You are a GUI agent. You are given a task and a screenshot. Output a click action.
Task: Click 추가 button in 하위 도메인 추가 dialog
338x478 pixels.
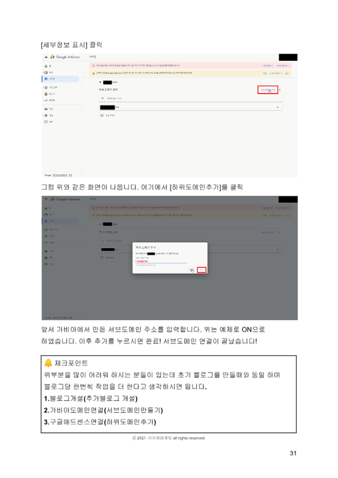pyautogui.click(x=202, y=270)
